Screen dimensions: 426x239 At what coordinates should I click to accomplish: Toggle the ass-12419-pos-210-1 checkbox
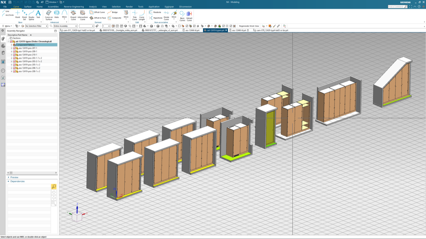(14, 55)
